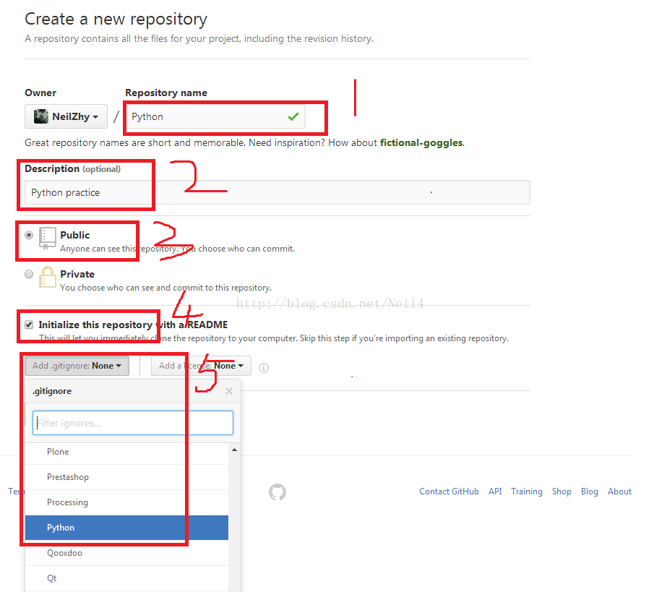Open the API footer link
The height and width of the screenshot is (592, 646).
click(495, 492)
